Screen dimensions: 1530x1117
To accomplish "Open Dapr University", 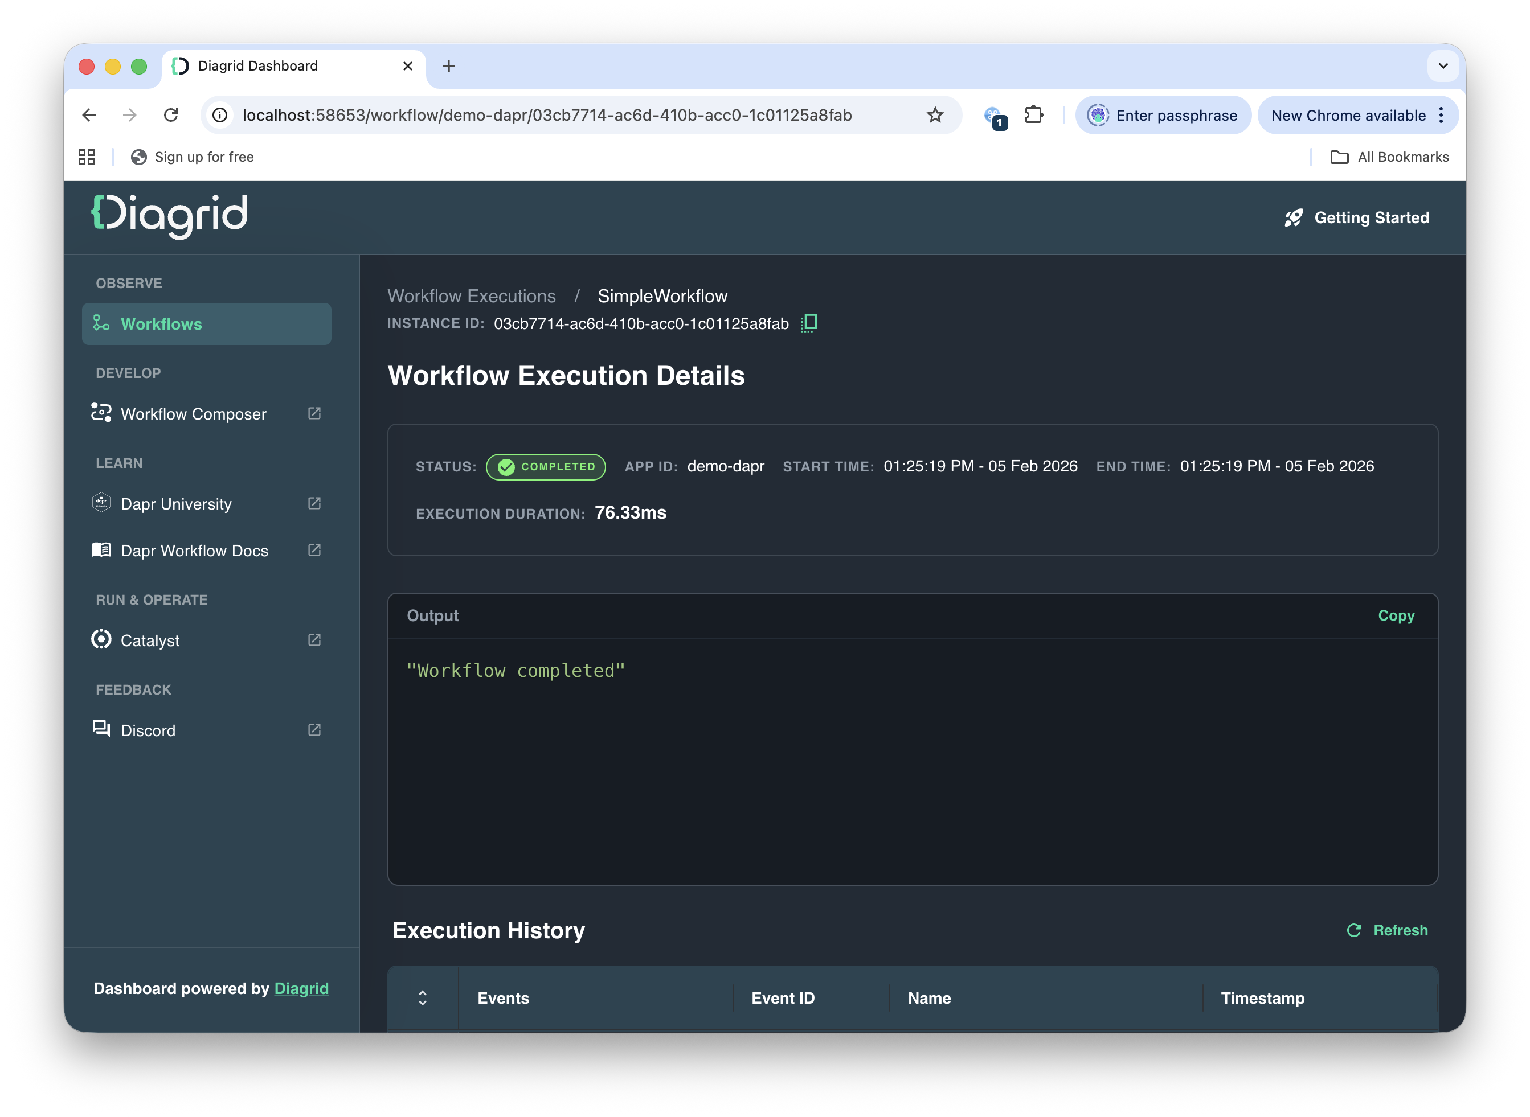I will tap(176, 504).
